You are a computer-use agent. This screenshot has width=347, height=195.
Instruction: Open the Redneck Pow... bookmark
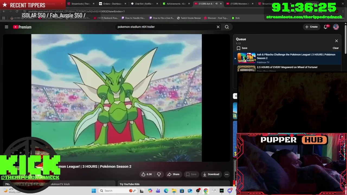point(106,18)
